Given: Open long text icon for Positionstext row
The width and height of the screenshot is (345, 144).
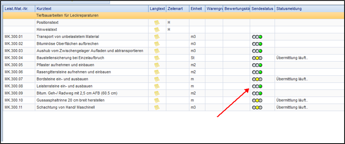Looking at the screenshot, I should point(157,22).
